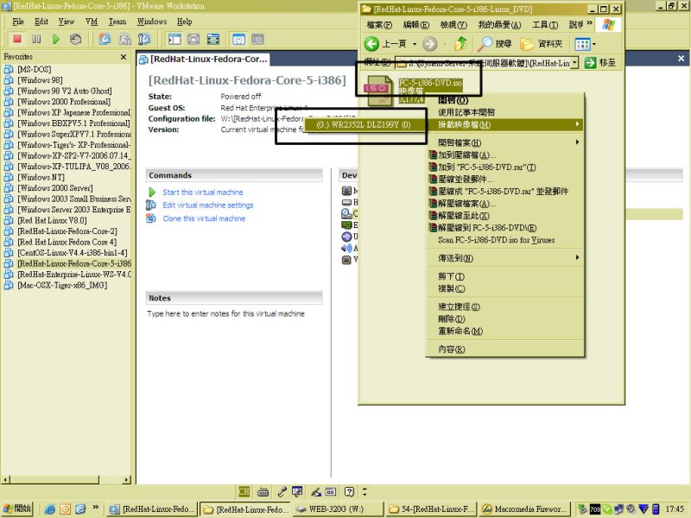Image resolution: width=691 pixels, height=518 pixels.
Task: Close the RedHat-Linux-Fedora VM tab
Action: (681, 58)
